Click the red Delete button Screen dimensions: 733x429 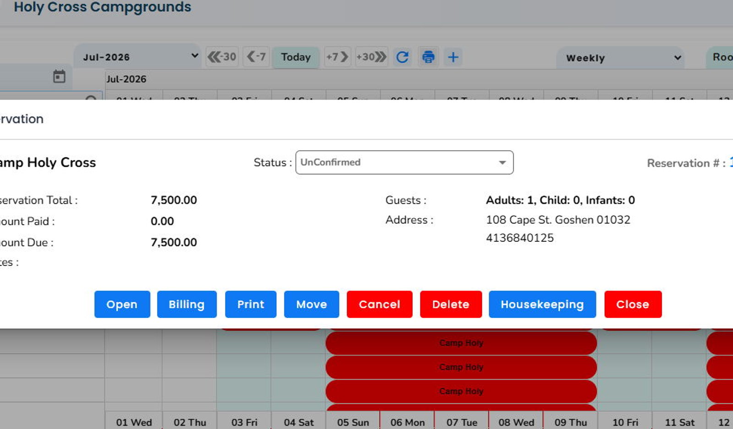tap(451, 304)
